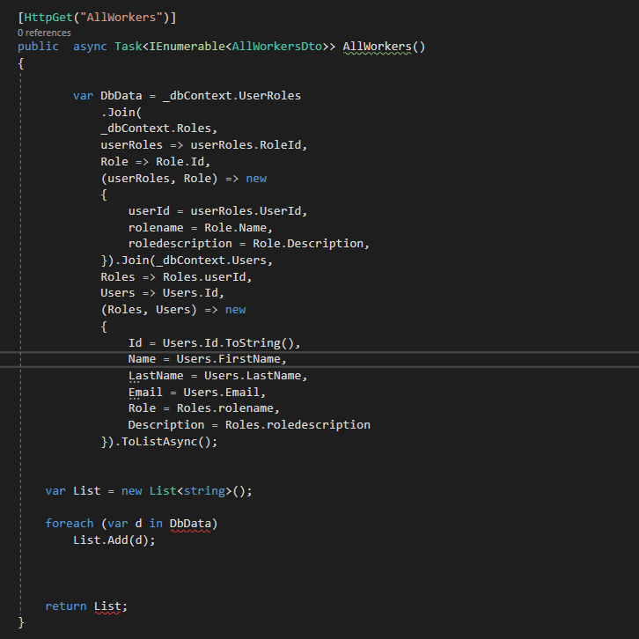Click the "Email = Users.Email," assignment
Screen dimensions: 639x639
[197, 392]
